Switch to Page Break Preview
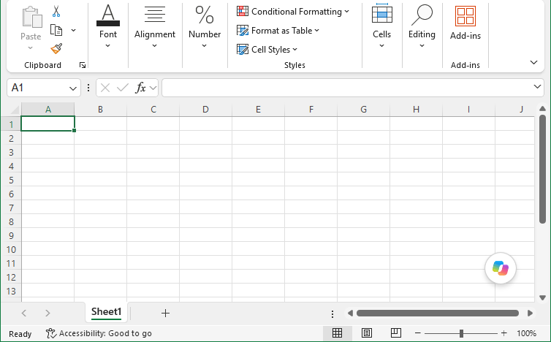The image size is (551, 342). (395, 332)
